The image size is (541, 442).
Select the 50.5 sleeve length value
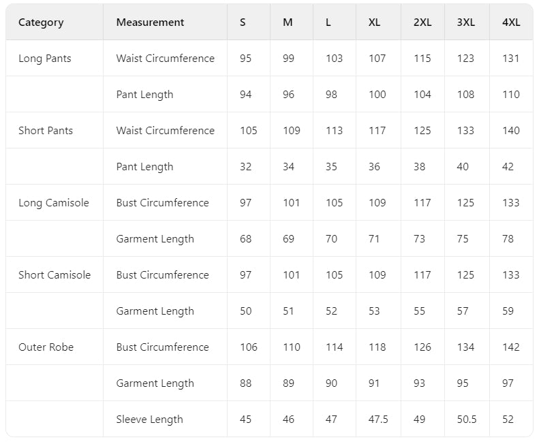[x=467, y=420]
